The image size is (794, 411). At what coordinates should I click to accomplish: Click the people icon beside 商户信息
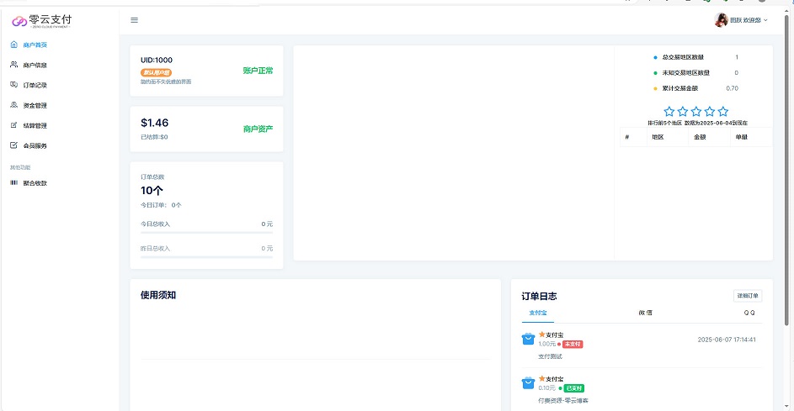click(13, 65)
